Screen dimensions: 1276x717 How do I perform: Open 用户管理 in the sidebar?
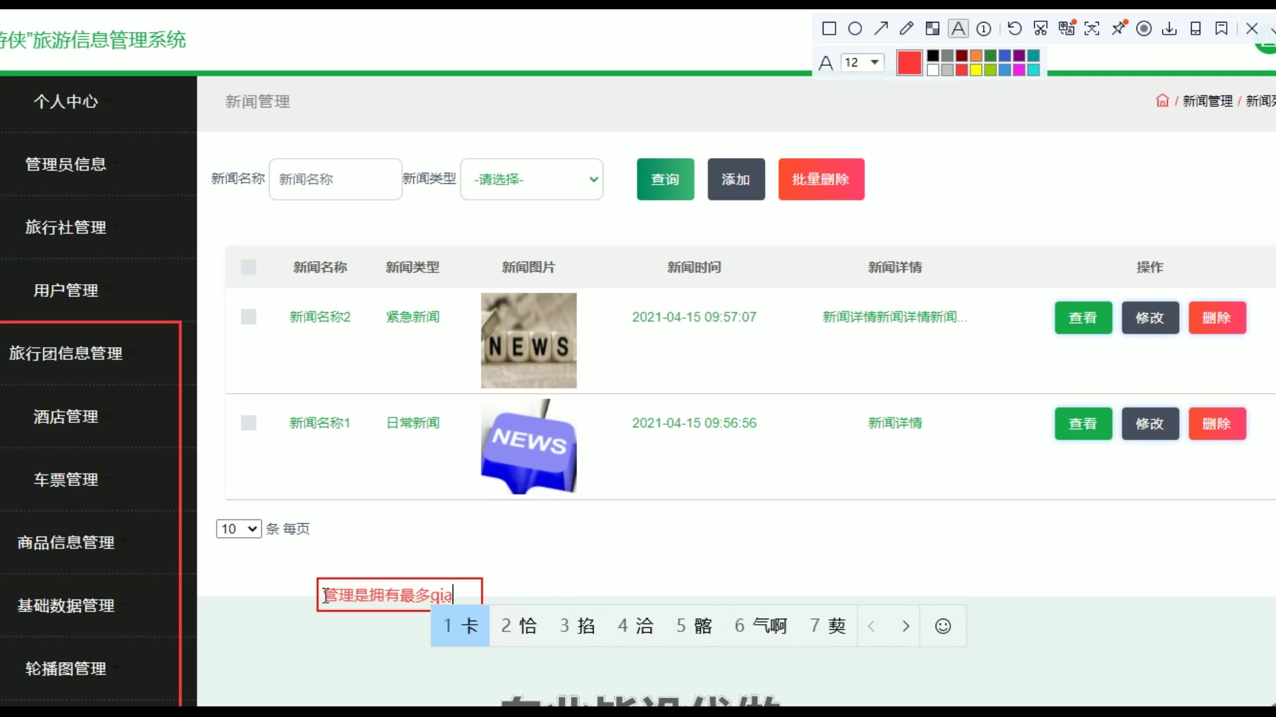click(66, 290)
